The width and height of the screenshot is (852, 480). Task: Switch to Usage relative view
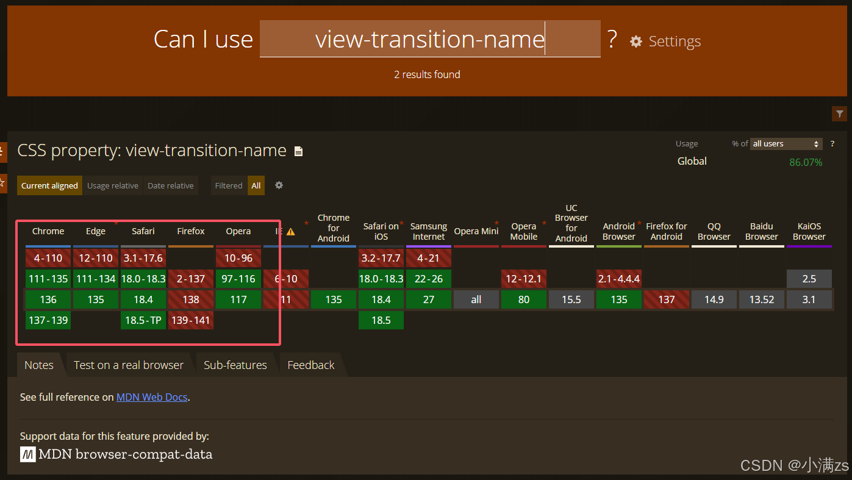point(113,185)
